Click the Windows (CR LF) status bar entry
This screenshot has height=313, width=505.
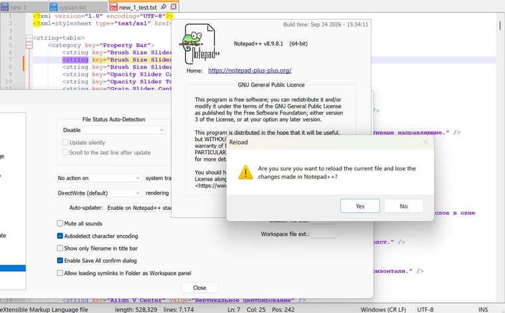pyautogui.click(x=383, y=310)
